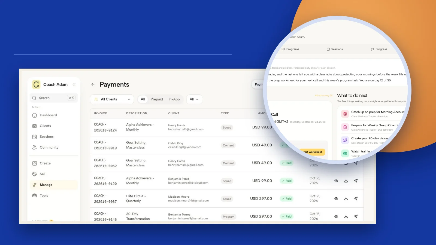436x245 pixels.
Task: Collapse the Coach Adam sidebar
Action: point(74,85)
